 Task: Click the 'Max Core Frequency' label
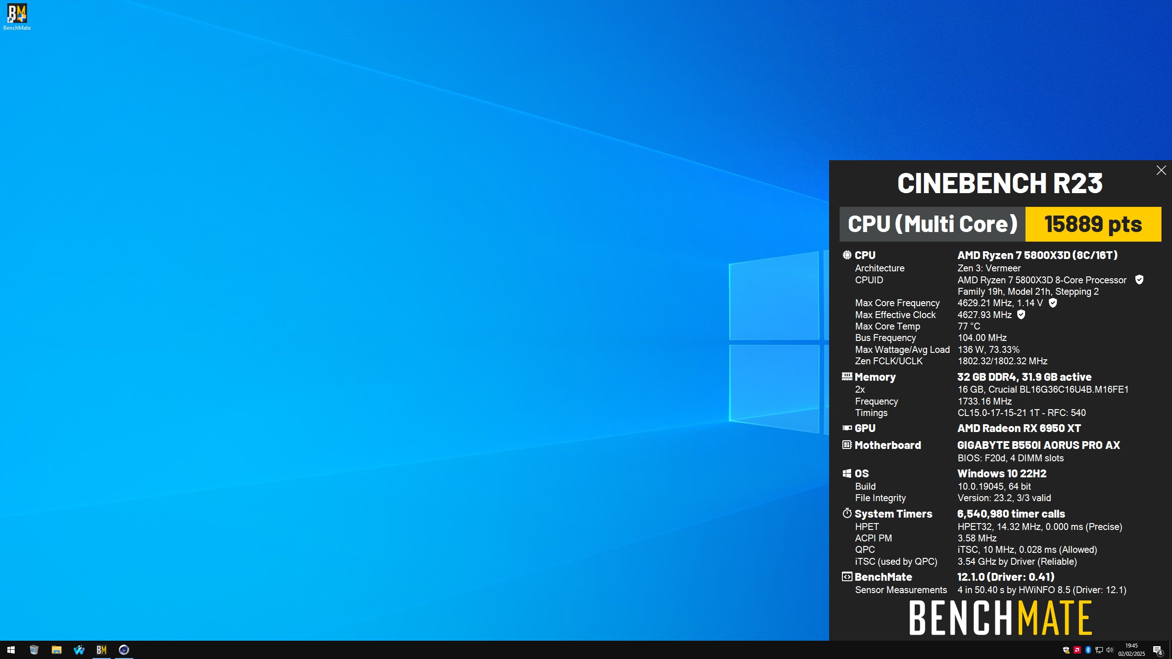[897, 303]
